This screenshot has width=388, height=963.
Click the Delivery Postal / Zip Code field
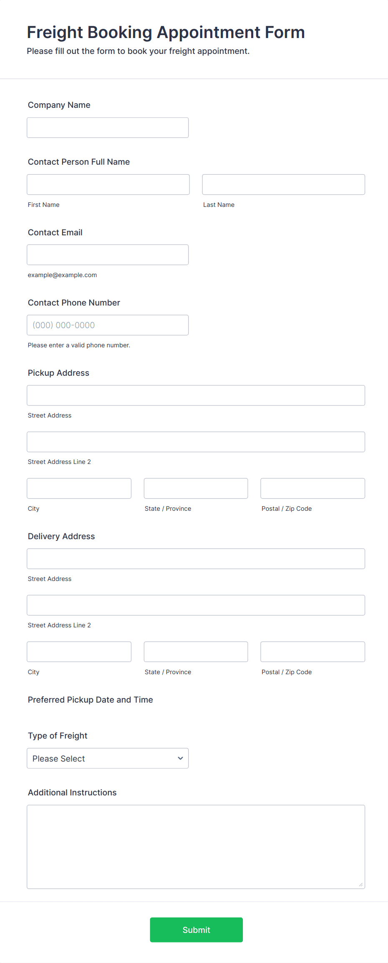(312, 652)
